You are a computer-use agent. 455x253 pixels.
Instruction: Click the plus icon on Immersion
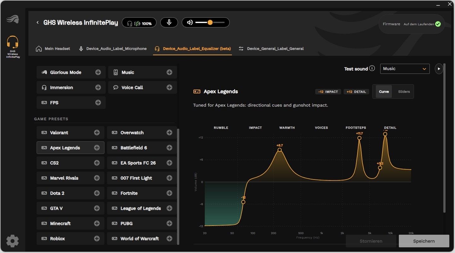98,87
